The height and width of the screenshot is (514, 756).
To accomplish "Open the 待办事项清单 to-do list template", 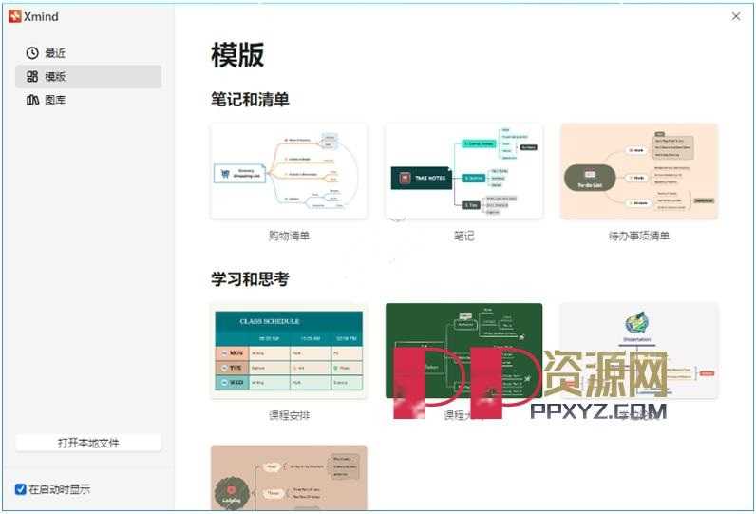I will pos(639,172).
